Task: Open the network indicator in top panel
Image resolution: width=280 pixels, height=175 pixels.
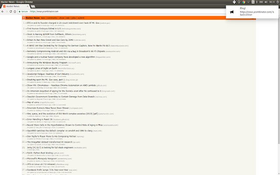Action: pos(248,2)
